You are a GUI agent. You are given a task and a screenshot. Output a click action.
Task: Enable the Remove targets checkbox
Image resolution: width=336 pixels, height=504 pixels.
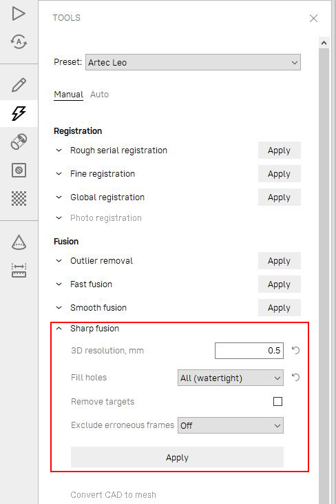[277, 401]
